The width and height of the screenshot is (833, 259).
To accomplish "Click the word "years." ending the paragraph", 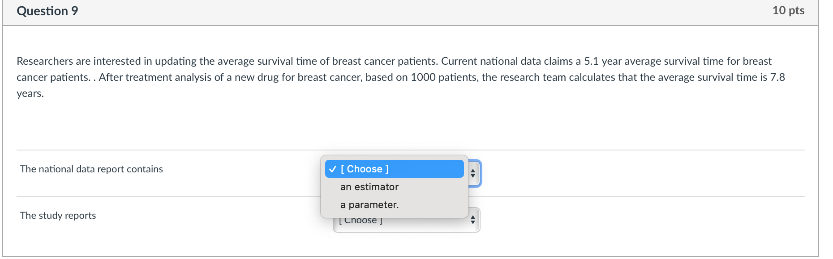I will (x=30, y=93).
